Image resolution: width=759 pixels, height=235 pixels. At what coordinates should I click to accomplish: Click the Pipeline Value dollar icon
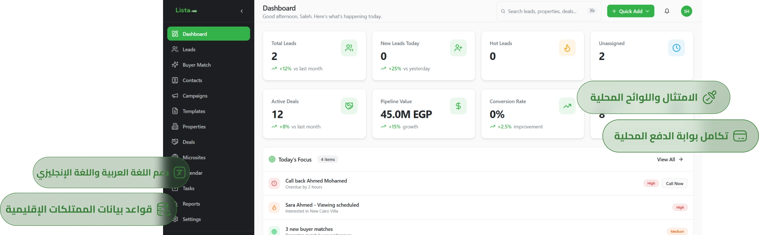click(458, 106)
